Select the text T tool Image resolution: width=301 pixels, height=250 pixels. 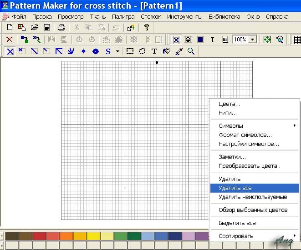click(x=154, y=51)
